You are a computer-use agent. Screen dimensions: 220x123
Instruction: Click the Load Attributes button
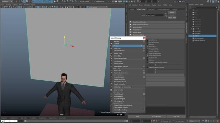pyautogui.click(x=157, y=117)
